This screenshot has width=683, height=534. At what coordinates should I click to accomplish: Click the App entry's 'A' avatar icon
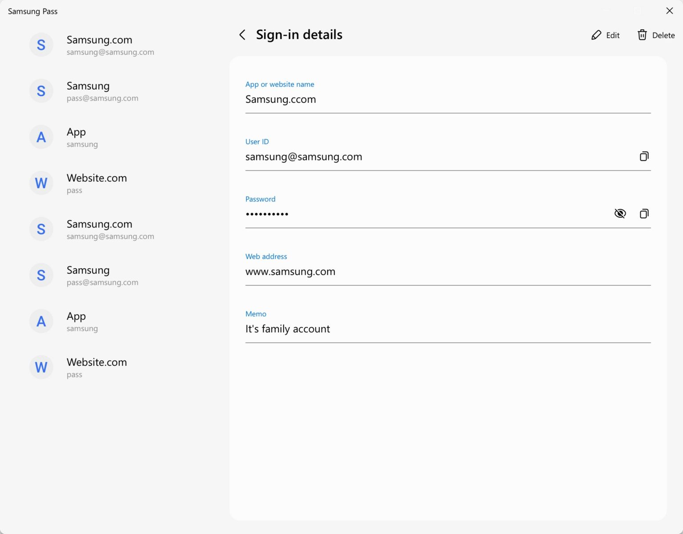[x=41, y=137]
